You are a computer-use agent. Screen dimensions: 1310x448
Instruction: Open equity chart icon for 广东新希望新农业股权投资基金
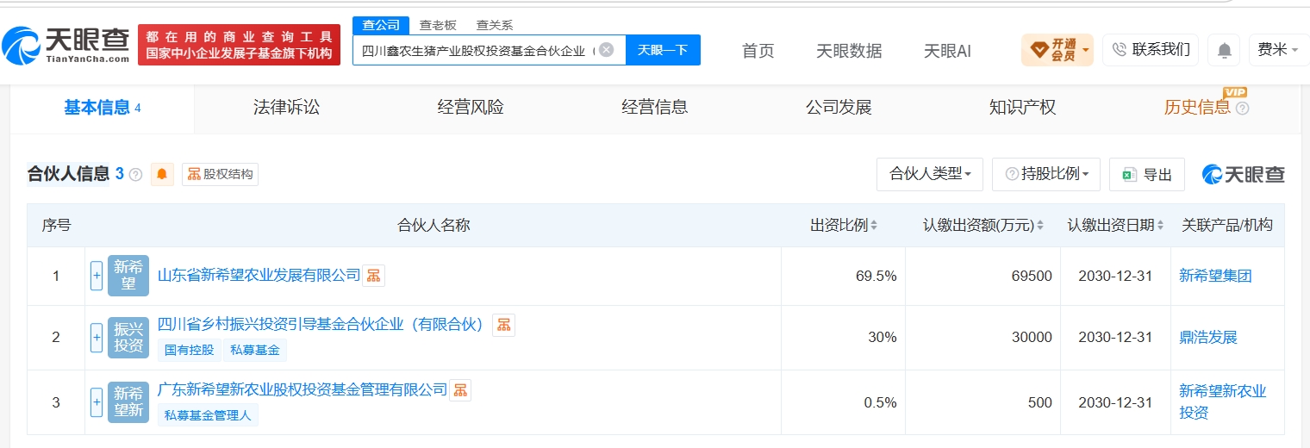coord(460,390)
